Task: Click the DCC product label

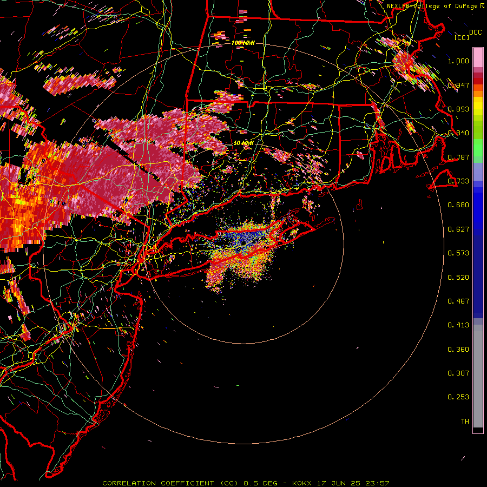Action: point(475,32)
